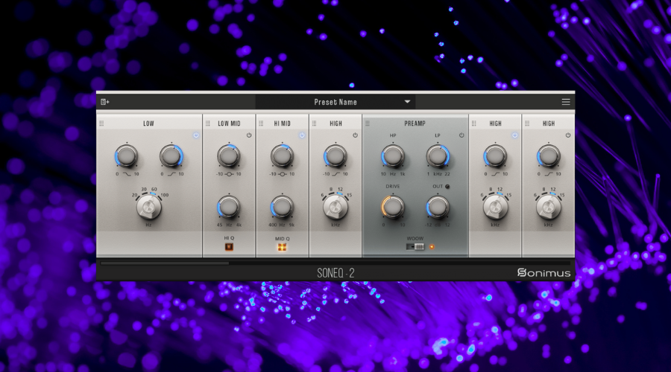This screenshot has height=372, width=671.
Task: Open the hamburger menu in the top bar
Action: point(566,102)
